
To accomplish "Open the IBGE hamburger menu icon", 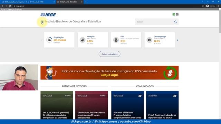I will [42, 22].
